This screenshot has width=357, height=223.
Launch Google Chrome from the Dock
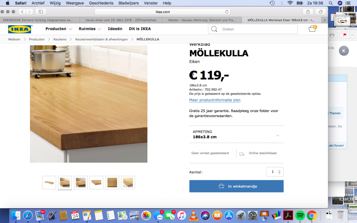[x=311, y=215]
